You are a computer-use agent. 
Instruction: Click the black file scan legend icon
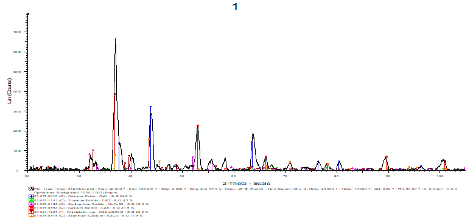(x=30, y=189)
